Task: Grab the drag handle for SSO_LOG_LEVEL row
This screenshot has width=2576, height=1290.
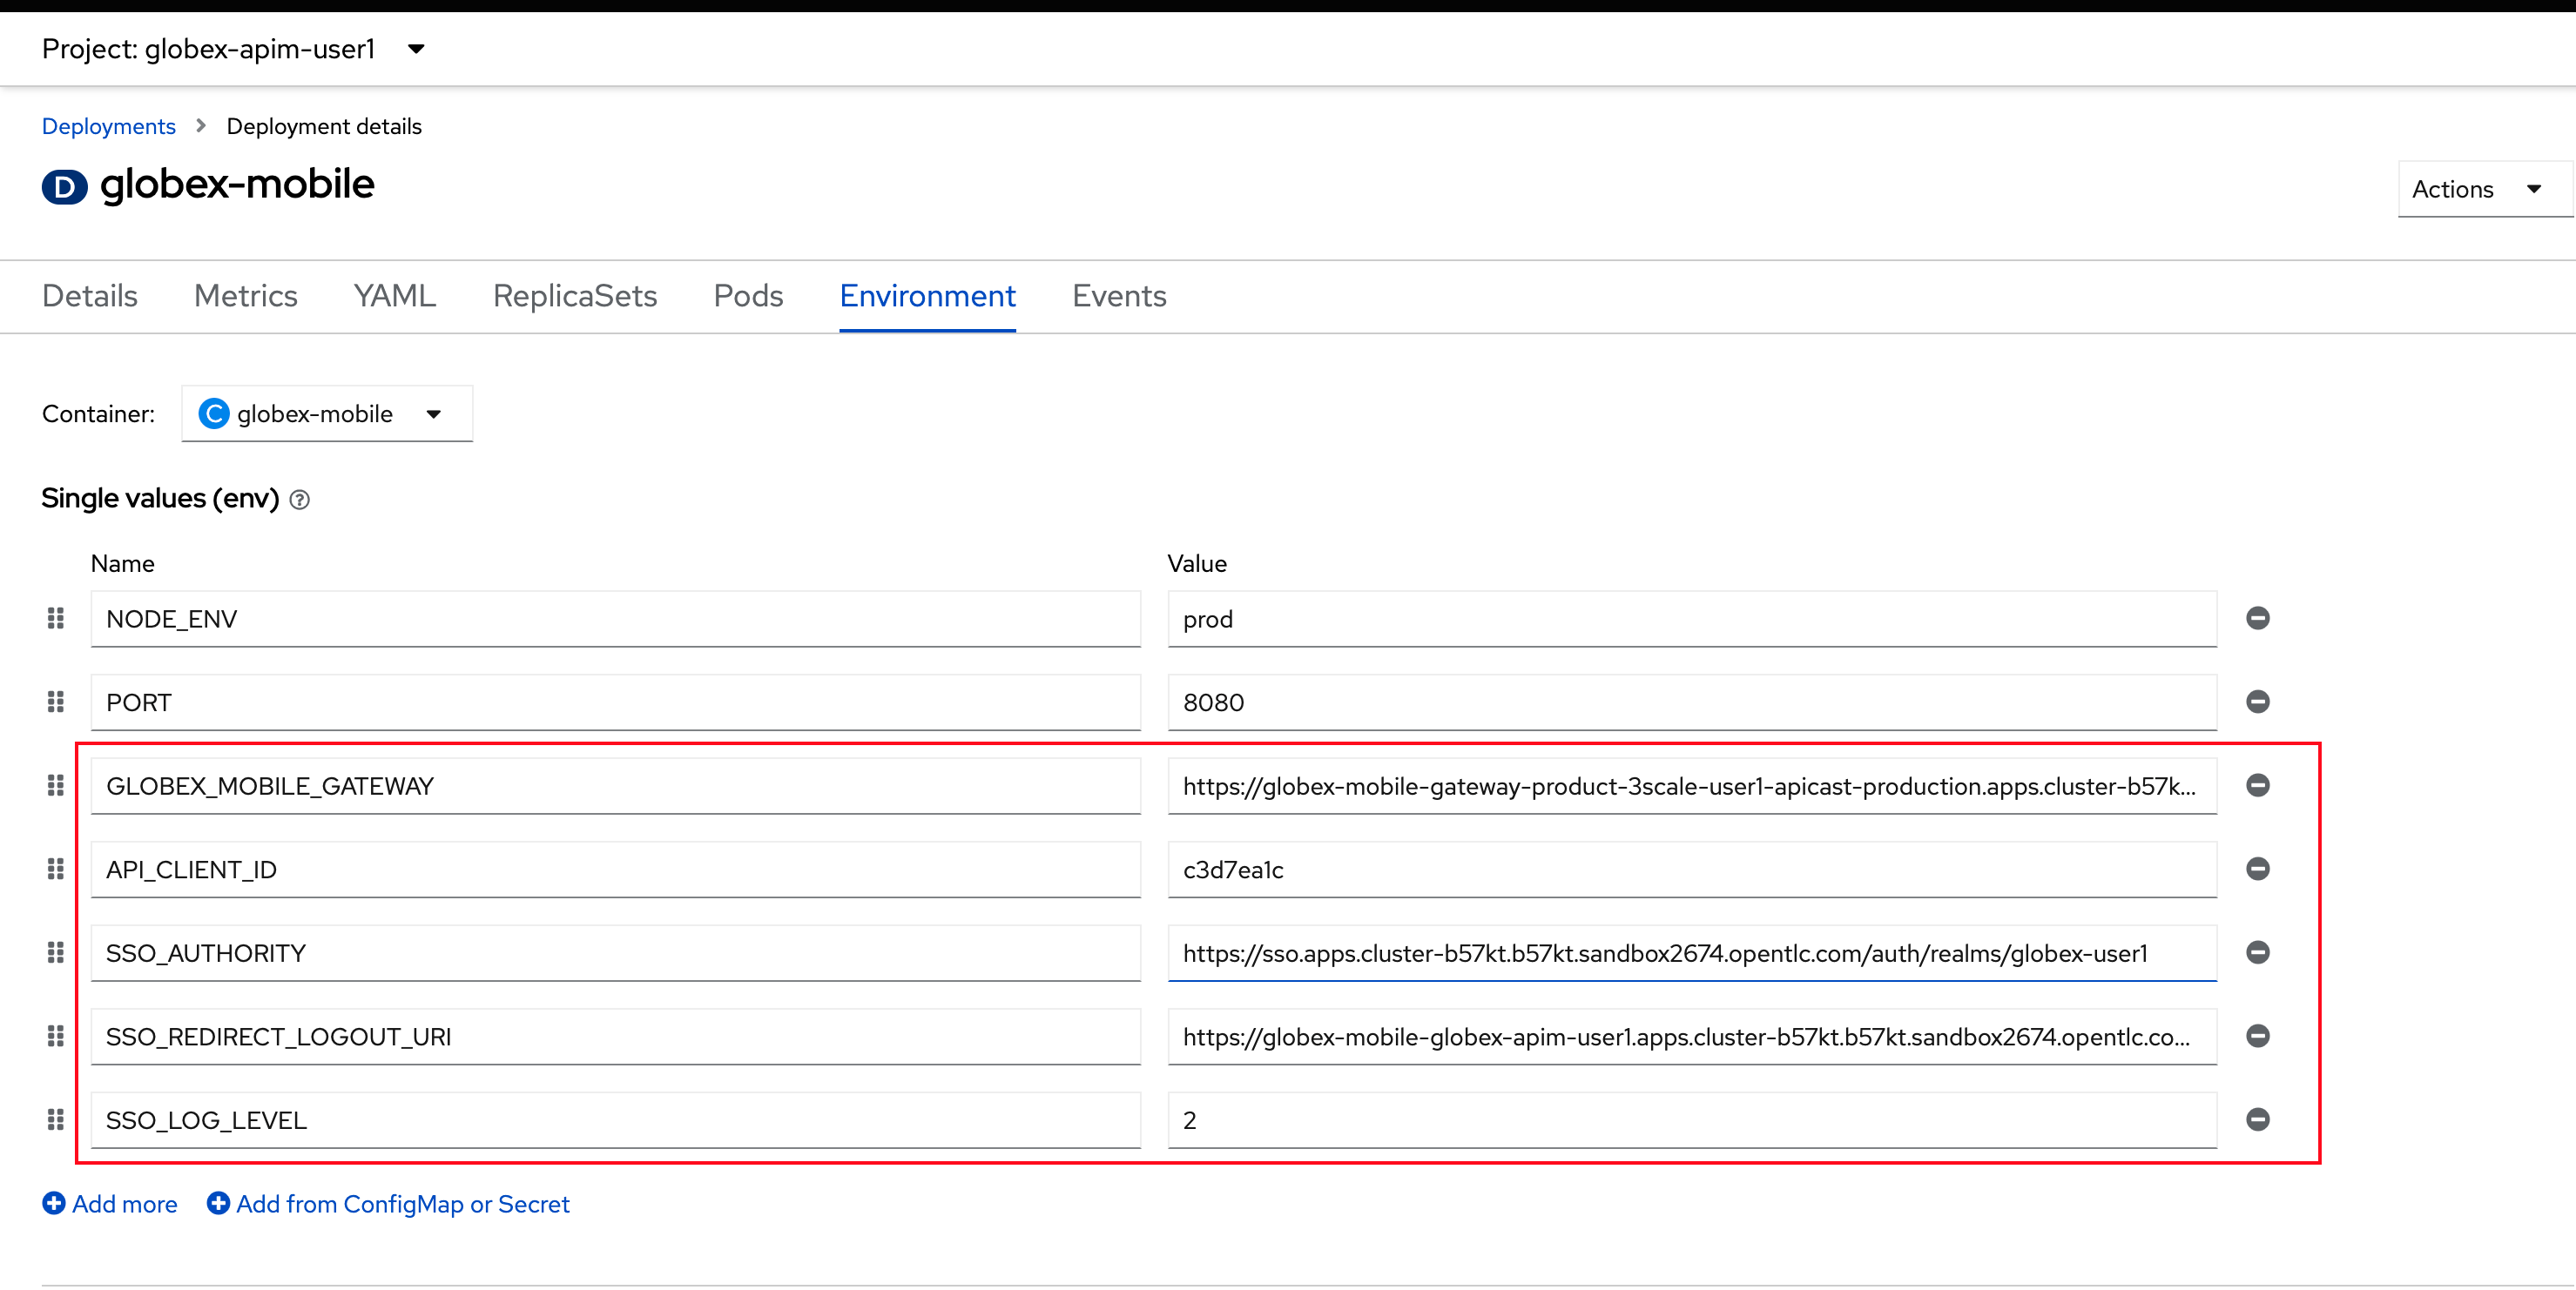Action: click(x=56, y=1120)
